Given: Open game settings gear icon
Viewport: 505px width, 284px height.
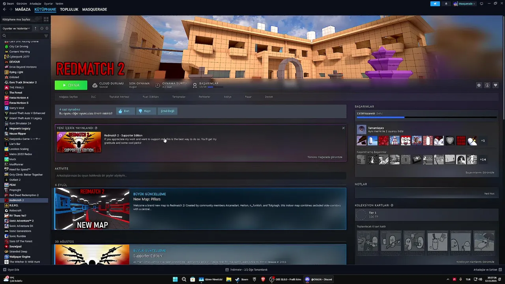Looking at the screenshot, I should click(479, 85).
